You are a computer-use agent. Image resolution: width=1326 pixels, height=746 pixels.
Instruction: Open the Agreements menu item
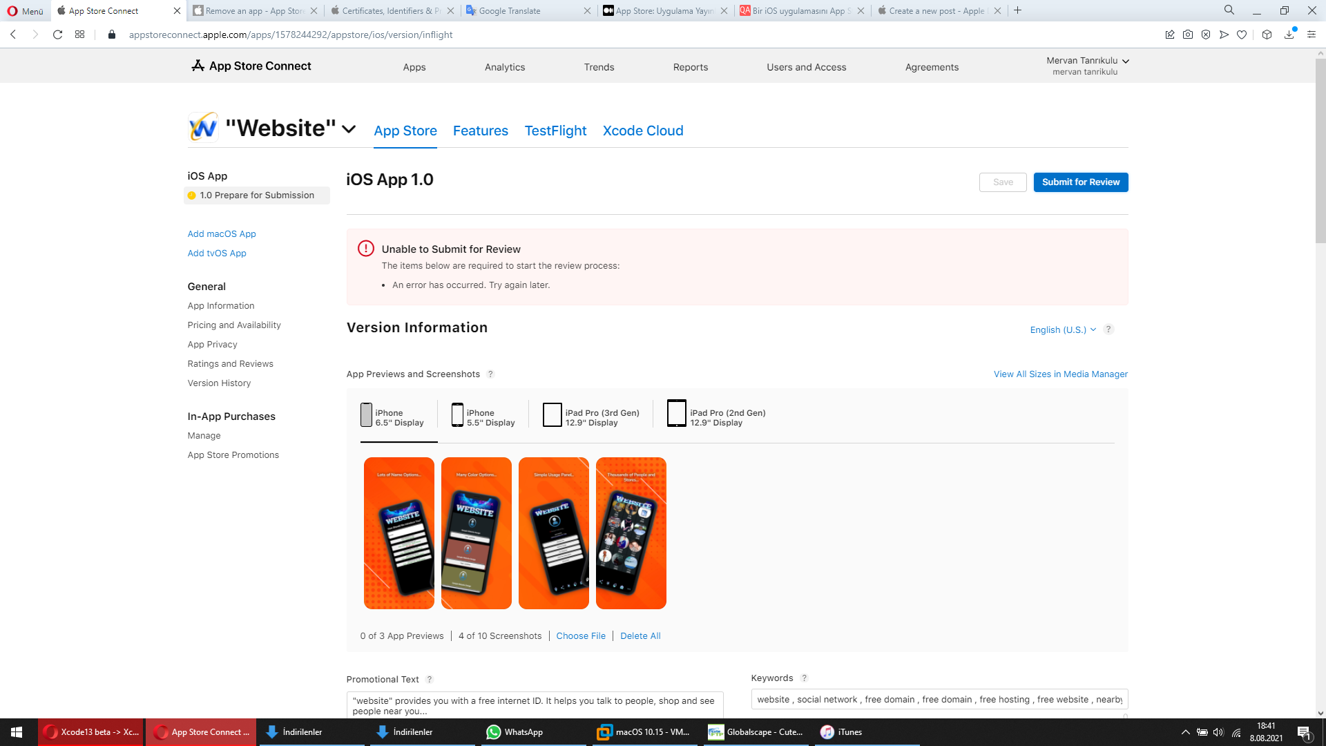click(932, 67)
